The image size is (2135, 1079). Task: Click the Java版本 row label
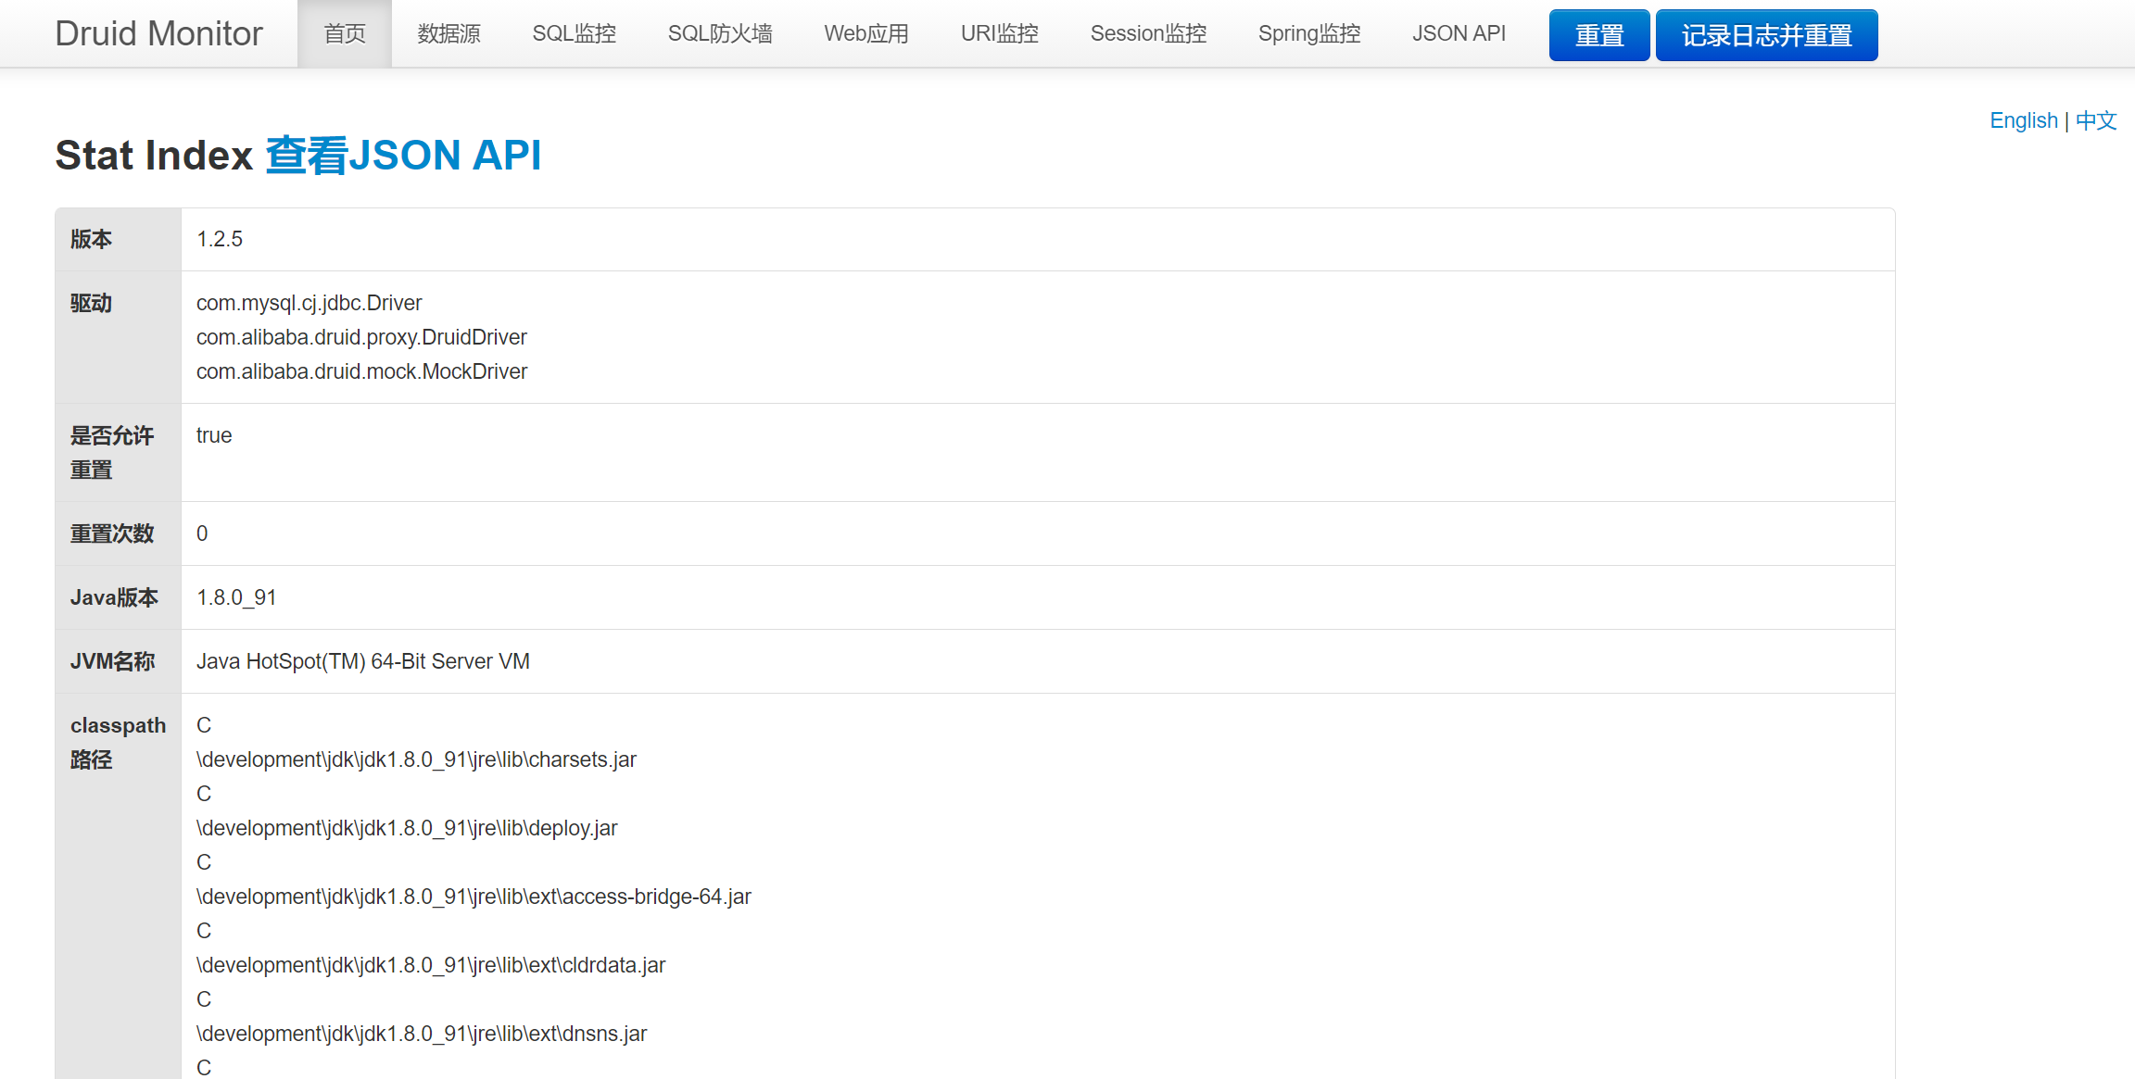click(x=114, y=597)
